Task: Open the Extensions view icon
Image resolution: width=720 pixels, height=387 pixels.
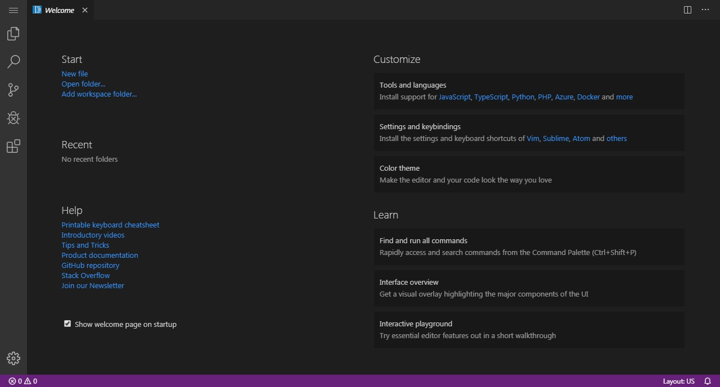Action: [13, 147]
